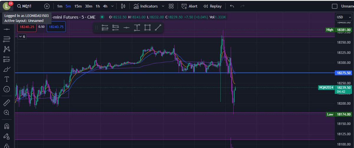This screenshot has width=354, height=148.
Task: Open the forecasting and measurement tools
Action: (x=6, y=59)
